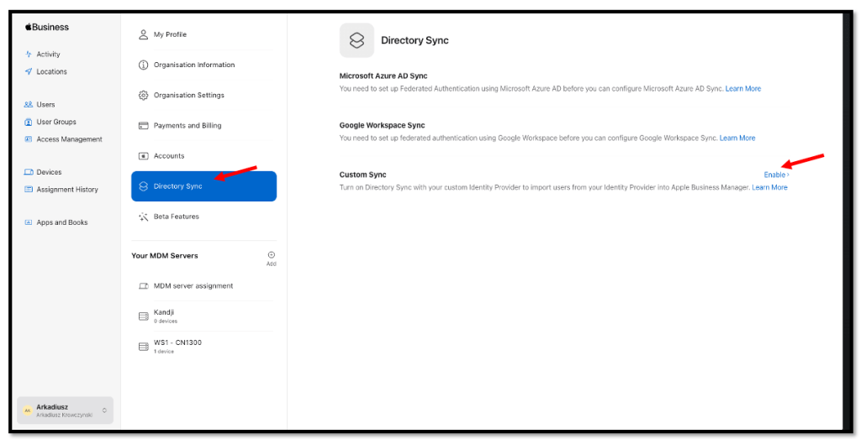861x439 pixels.
Task: Go to Access Management
Action: [x=69, y=139]
